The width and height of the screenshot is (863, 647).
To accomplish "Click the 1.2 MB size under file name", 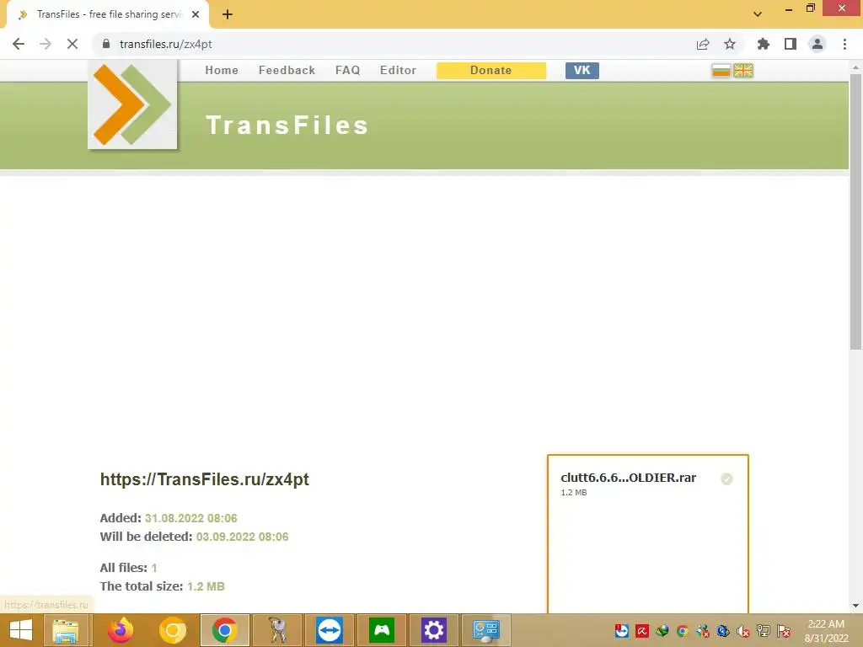I will click(573, 492).
